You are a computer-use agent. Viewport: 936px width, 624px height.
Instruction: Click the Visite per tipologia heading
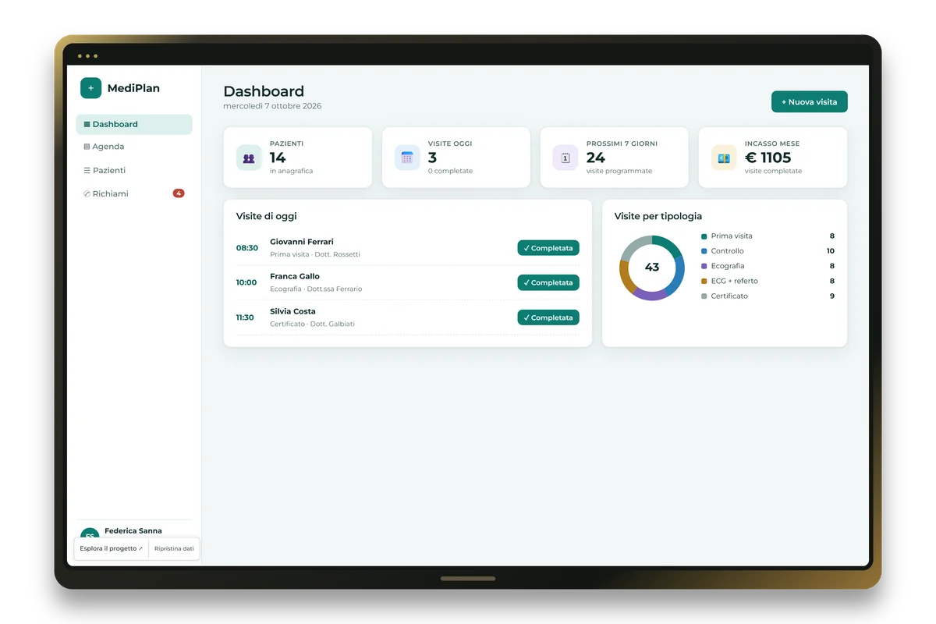(658, 216)
